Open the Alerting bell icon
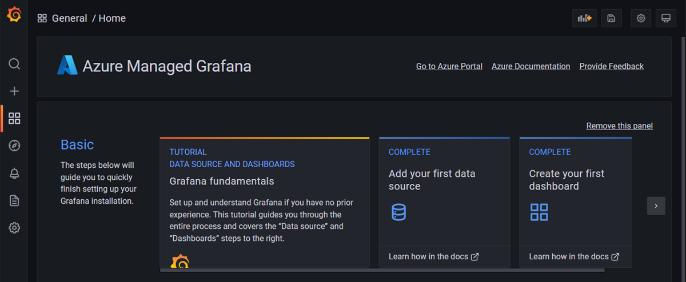This screenshot has height=282, width=686. (14, 174)
